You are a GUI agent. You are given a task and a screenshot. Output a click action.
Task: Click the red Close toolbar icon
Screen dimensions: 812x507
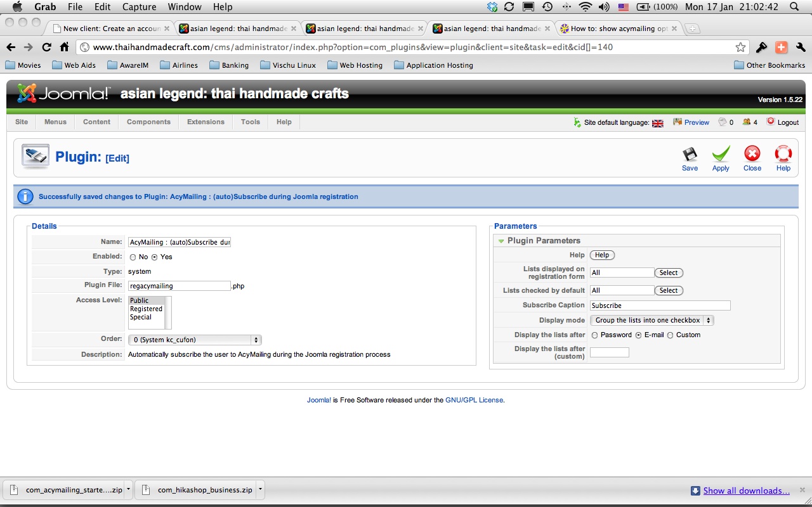(752, 154)
